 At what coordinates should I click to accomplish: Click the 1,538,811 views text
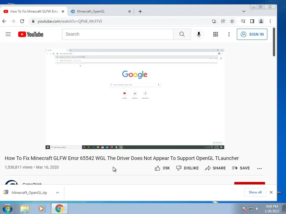(19, 167)
